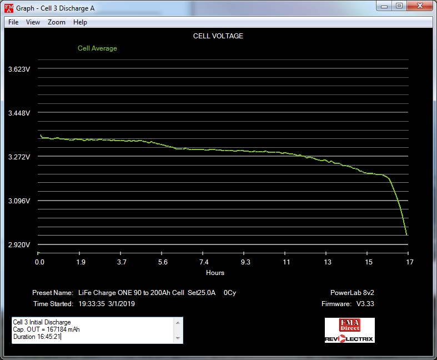Minimize the graph window
The height and width of the screenshot is (360, 437).
coord(385,6)
